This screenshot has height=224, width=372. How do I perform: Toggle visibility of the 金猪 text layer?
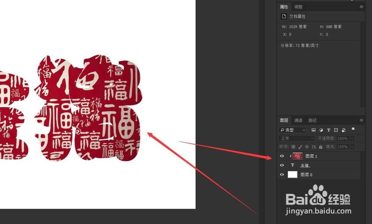click(x=282, y=165)
